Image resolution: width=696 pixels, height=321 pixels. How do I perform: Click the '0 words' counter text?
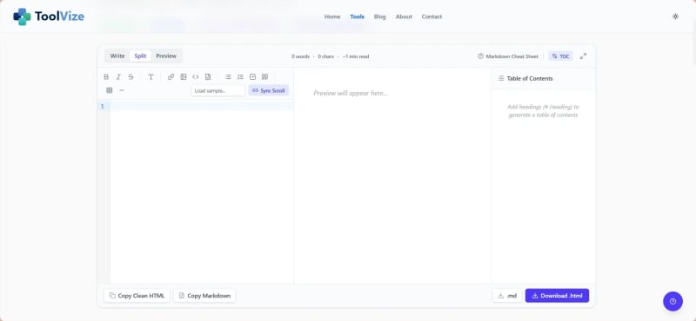[300, 56]
